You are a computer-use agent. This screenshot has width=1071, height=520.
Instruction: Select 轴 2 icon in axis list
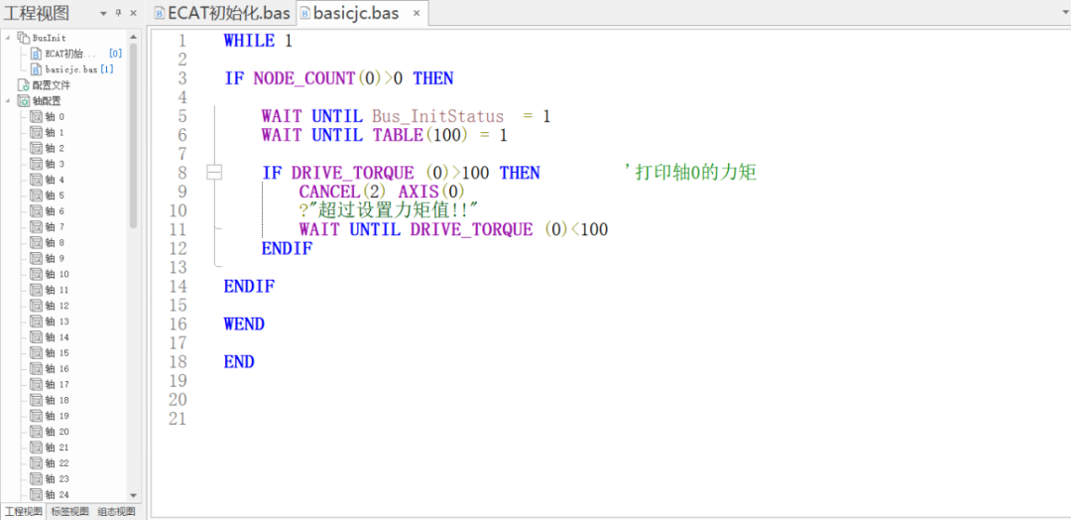coord(37,148)
